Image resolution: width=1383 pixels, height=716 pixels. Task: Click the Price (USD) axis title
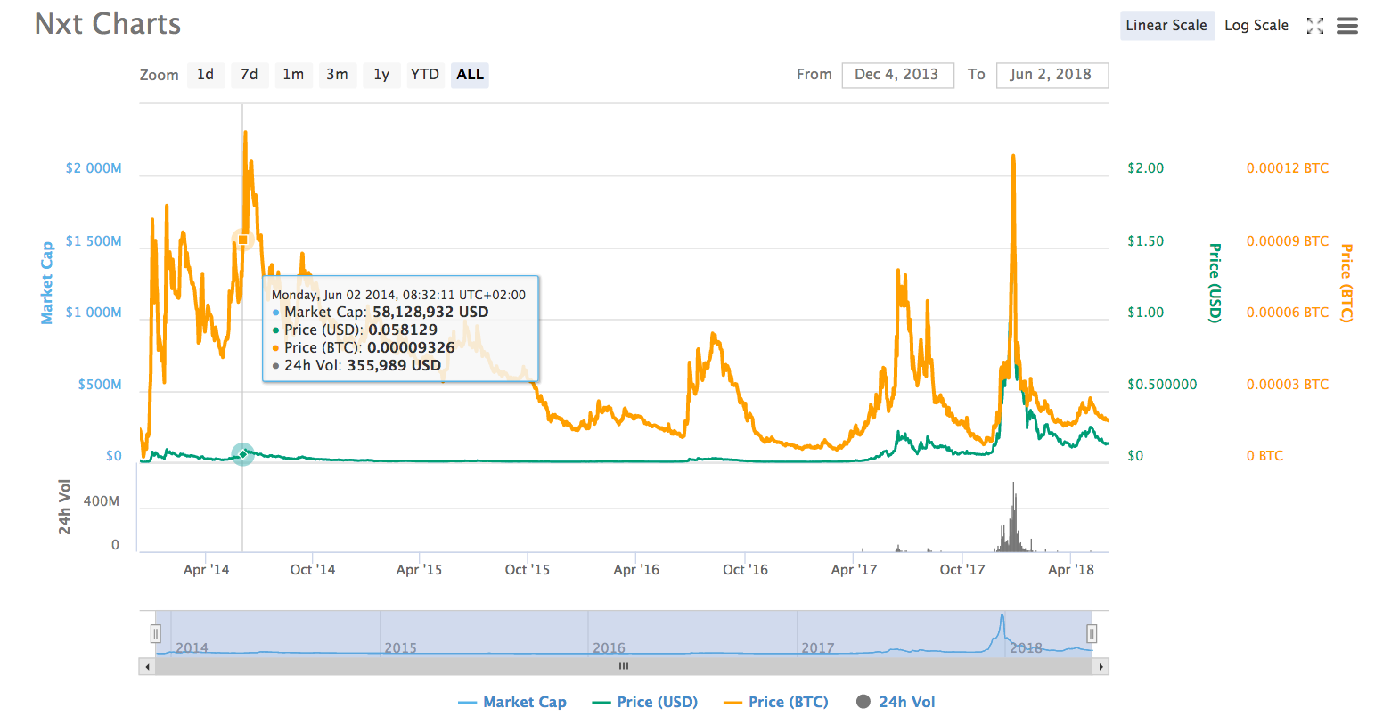click(x=1215, y=283)
